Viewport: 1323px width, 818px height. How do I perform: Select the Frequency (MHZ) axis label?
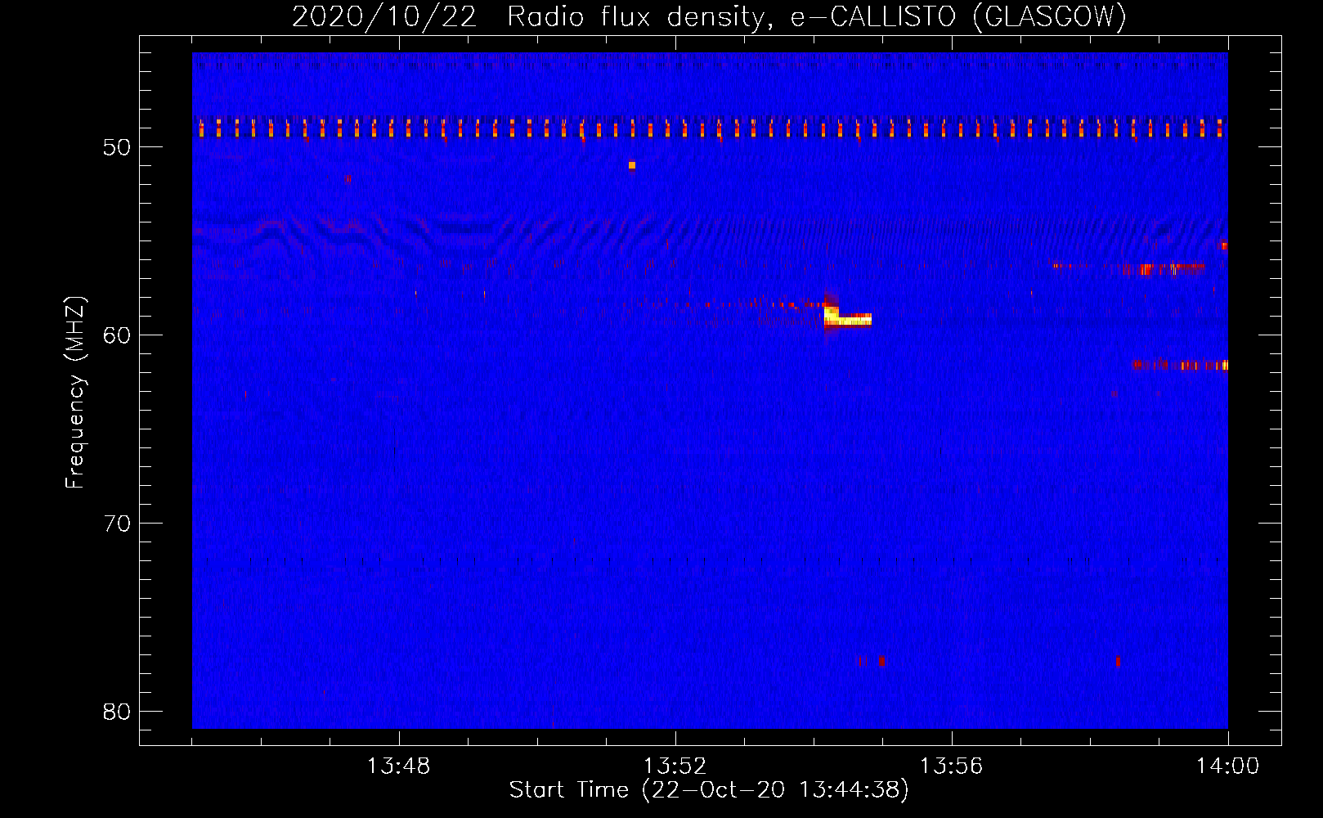tap(75, 393)
